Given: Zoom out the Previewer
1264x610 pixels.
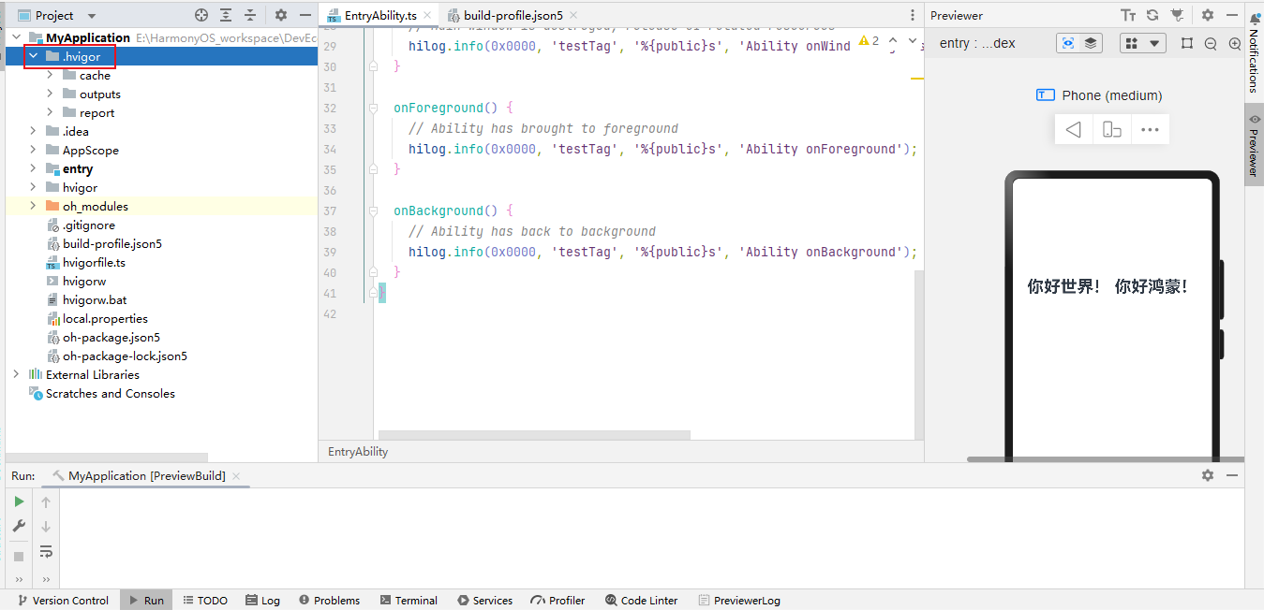Looking at the screenshot, I should [x=1211, y=43].
